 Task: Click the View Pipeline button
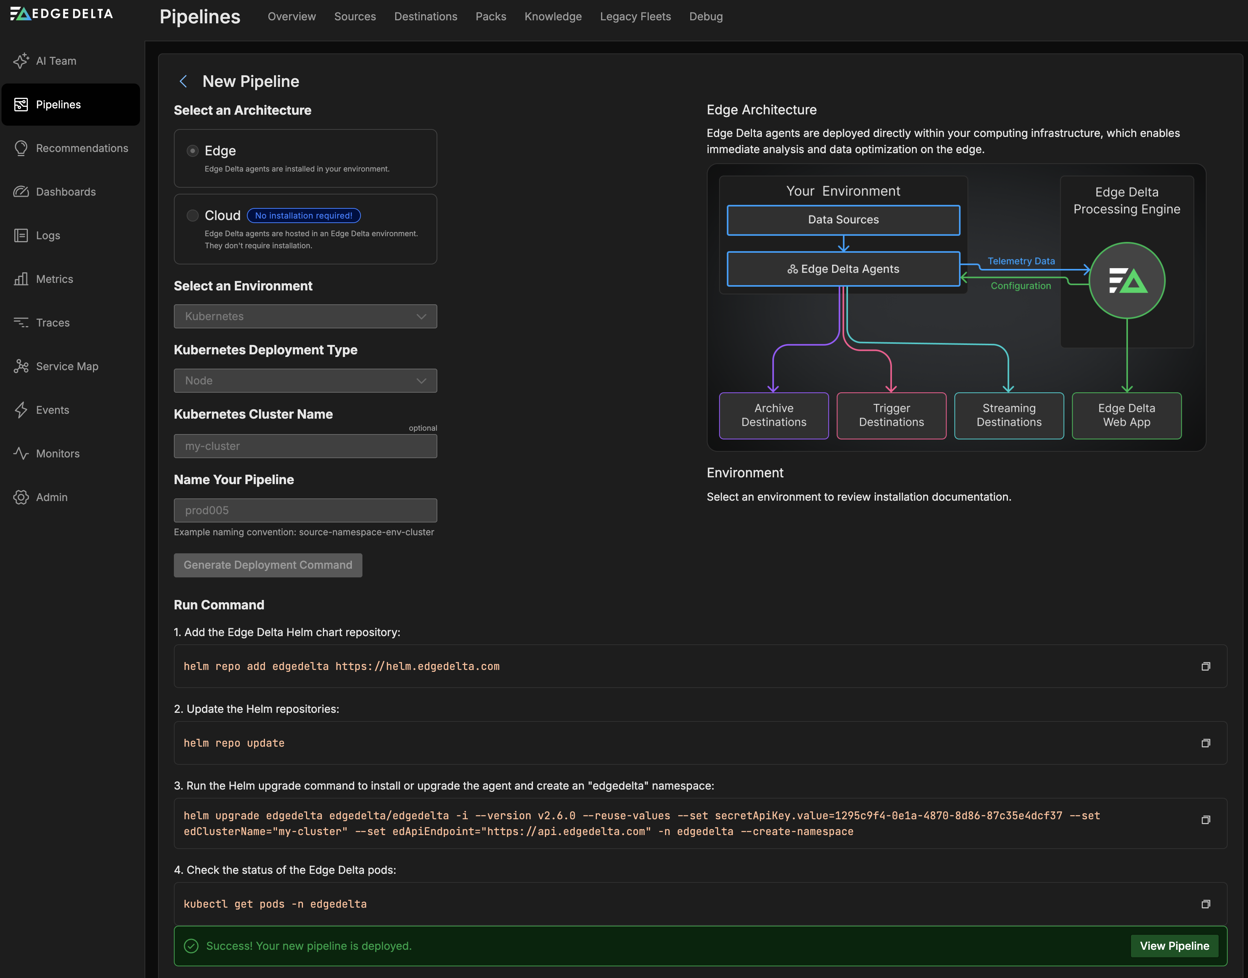click(x=1174, y=946)
